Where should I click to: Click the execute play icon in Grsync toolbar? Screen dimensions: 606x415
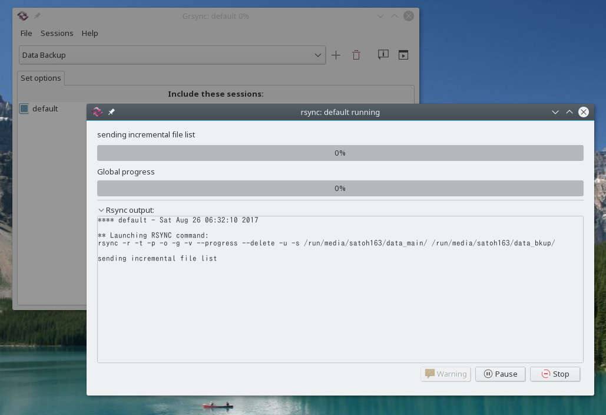coord(403,55)
